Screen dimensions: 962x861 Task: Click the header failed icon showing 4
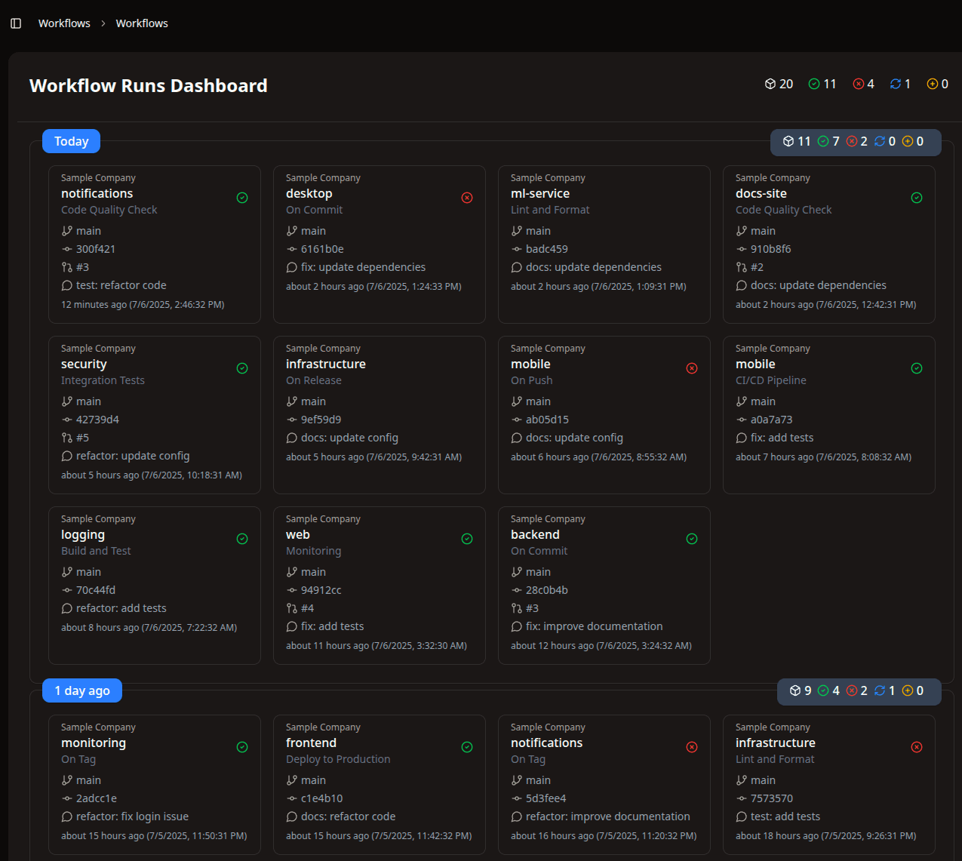(859, 84)
